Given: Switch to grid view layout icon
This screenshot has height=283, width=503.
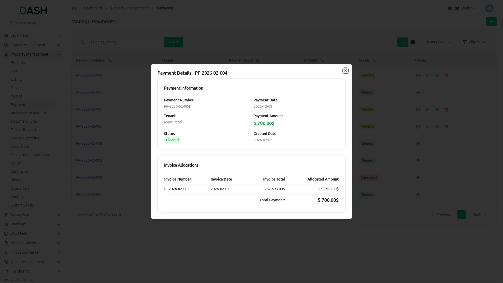Looking at the screenshot, I should tap(413, 42).
